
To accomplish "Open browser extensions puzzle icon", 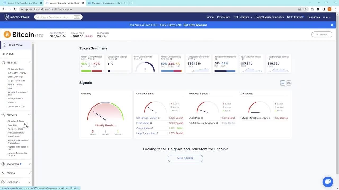I will [318, 9].
